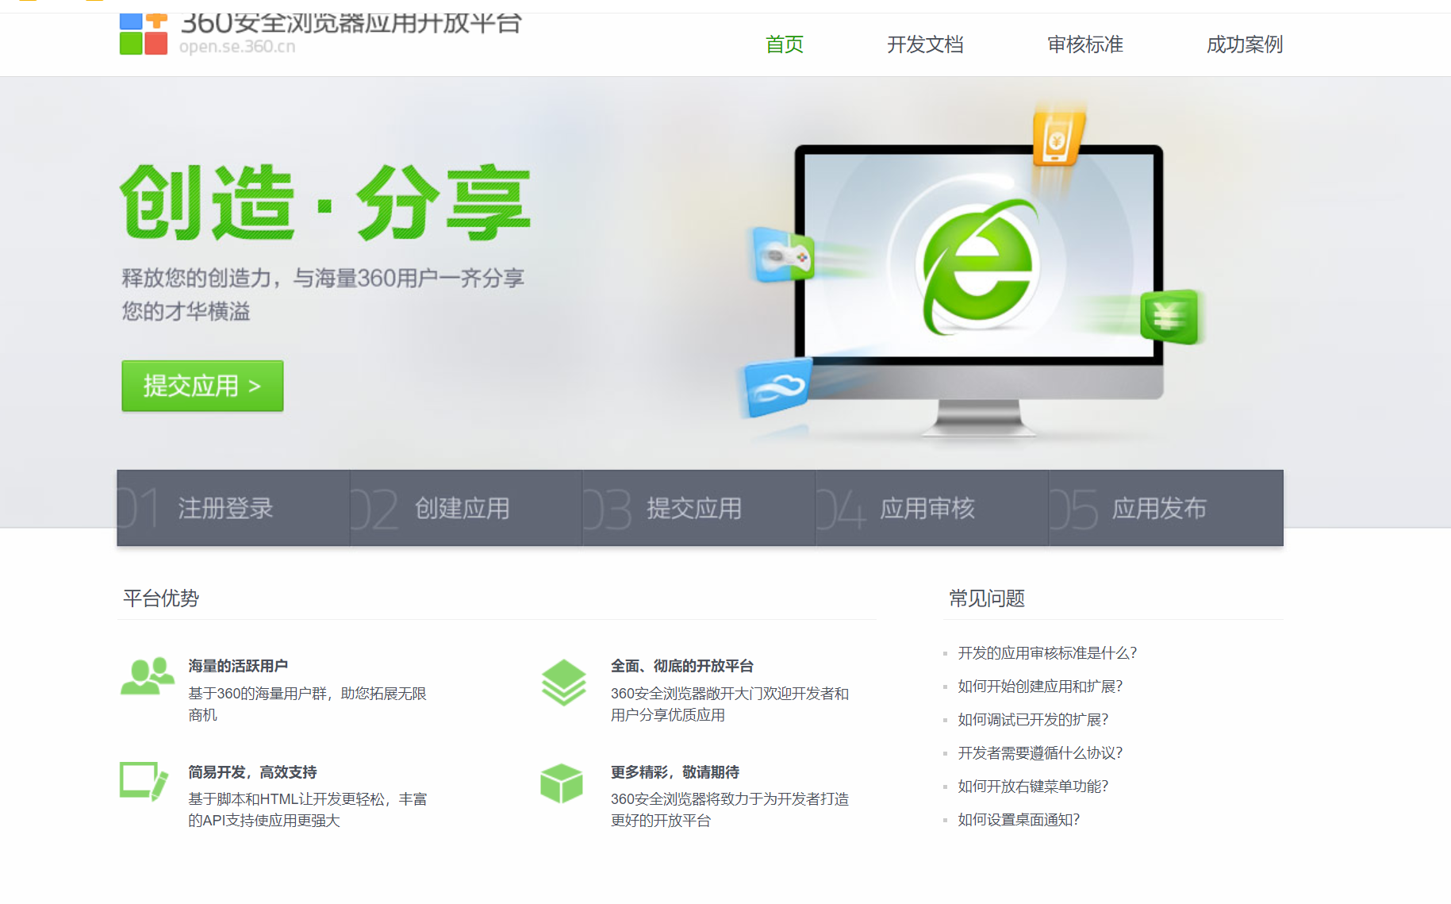
Task: Click the green yen currency icon
Action: (1169, 317)
